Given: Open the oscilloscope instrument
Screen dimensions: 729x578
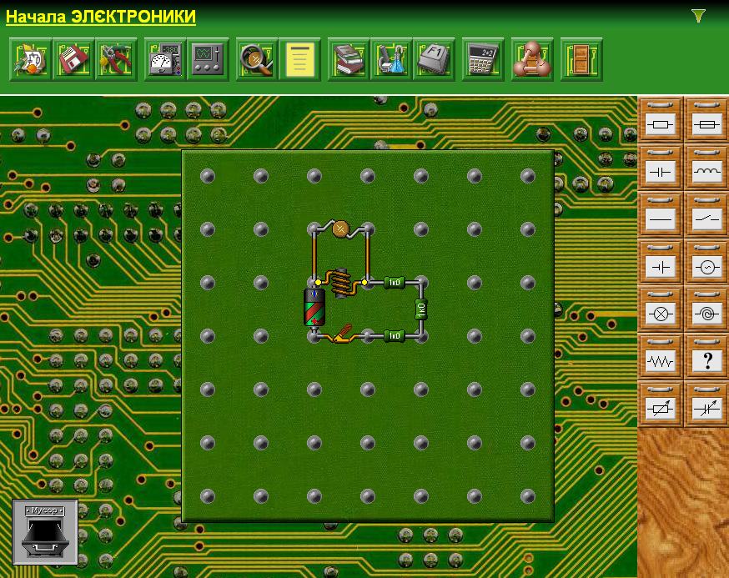Looking at the screenshot, I should [209, 59].
